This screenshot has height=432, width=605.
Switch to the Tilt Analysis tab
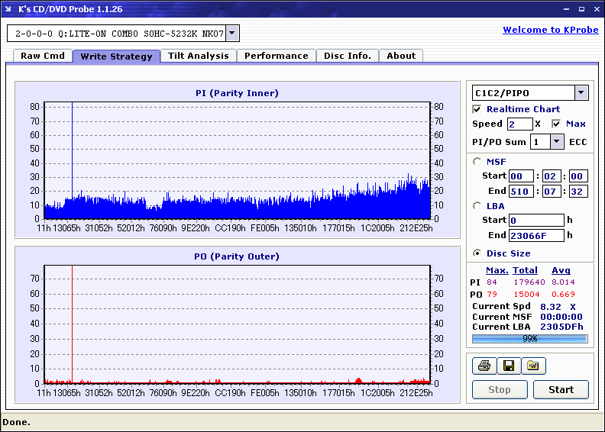(198, 56)
